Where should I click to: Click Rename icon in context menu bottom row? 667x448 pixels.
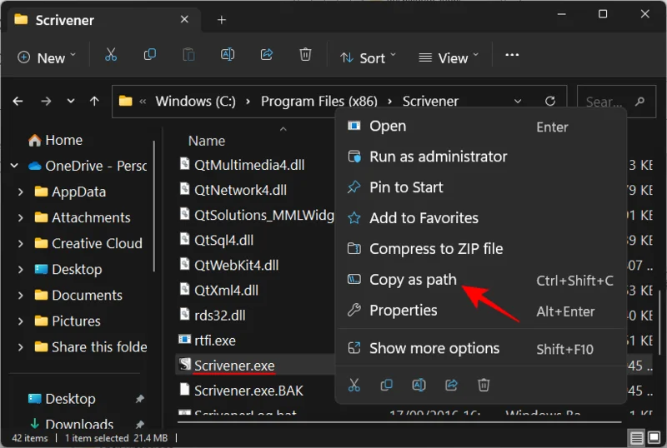tap(419, 385)
